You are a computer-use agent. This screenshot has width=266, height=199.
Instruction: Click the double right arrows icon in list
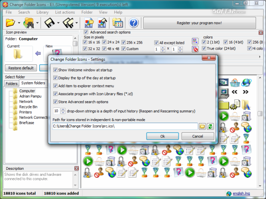(x=246, y=92)
